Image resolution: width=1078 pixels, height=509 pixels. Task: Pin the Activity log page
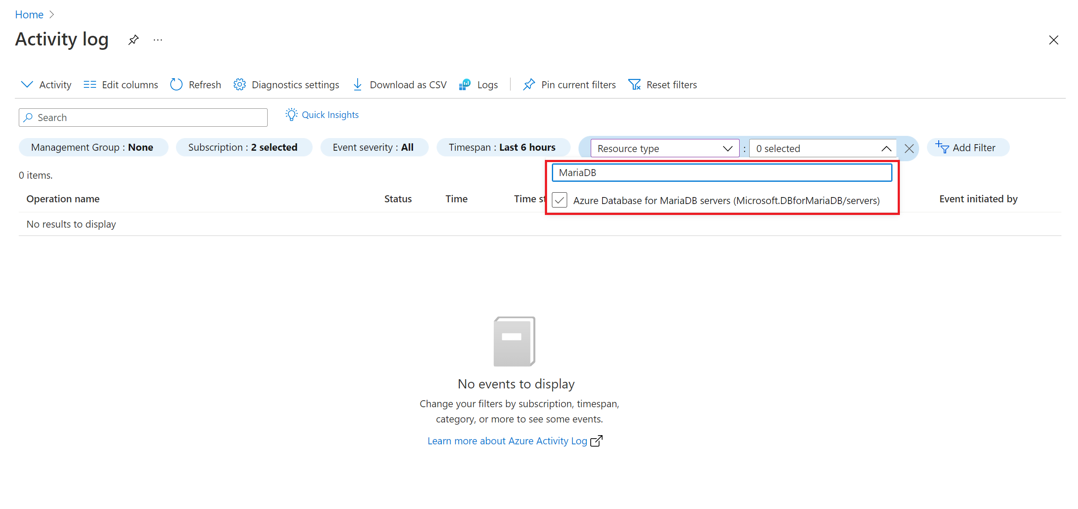(x=133, y=39)
